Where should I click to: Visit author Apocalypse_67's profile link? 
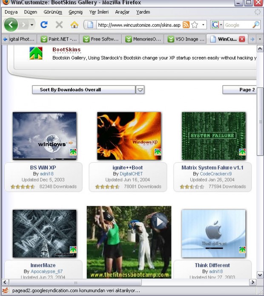[x=46, y=271]
